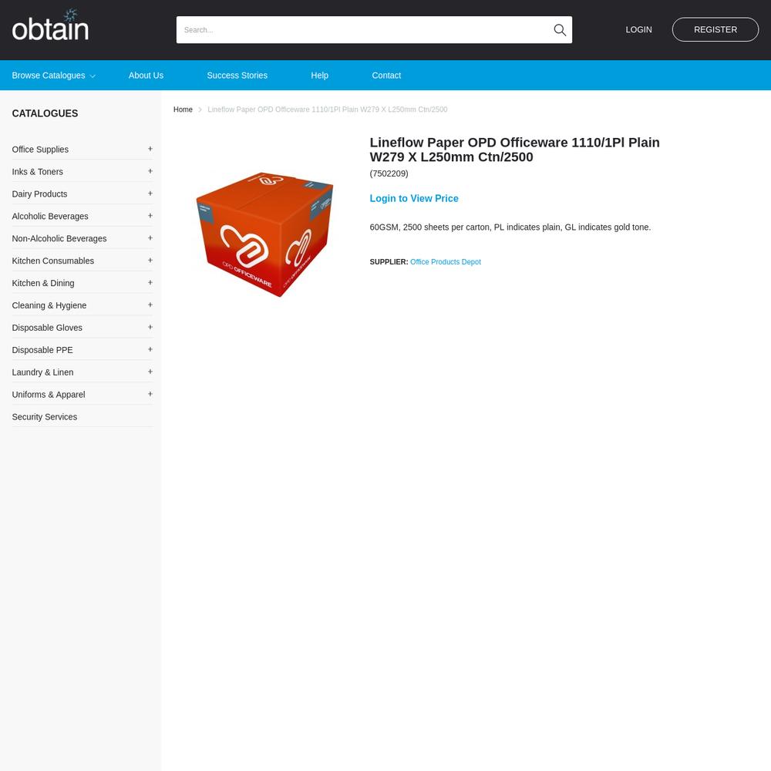The height and width of the screenshot is (771, 771).
Task: Expand Office Supplies catalogue
Action: tap(150, 149)
